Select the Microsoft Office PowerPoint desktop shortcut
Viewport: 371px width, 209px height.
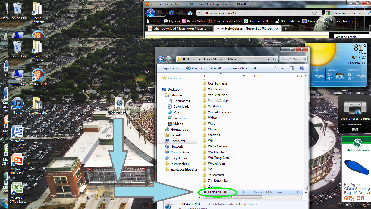click(18, 164)
